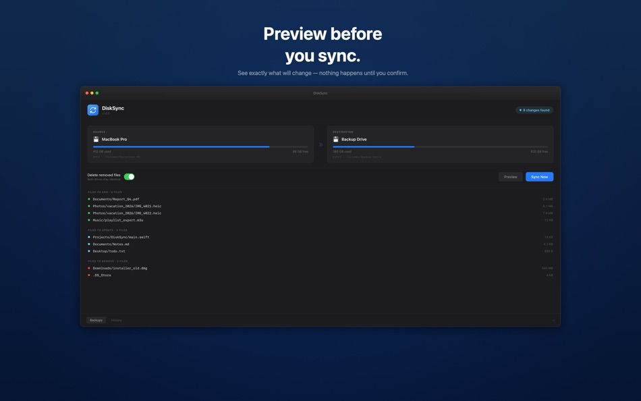Click the green add indicator beside Documents/Report_Q4.pdf
641x401 pixels.
(x=89, y=198)
